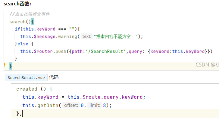Click the 'offset:' parameter hint
This screenshot has height=120, width=219.
[71, 105]
